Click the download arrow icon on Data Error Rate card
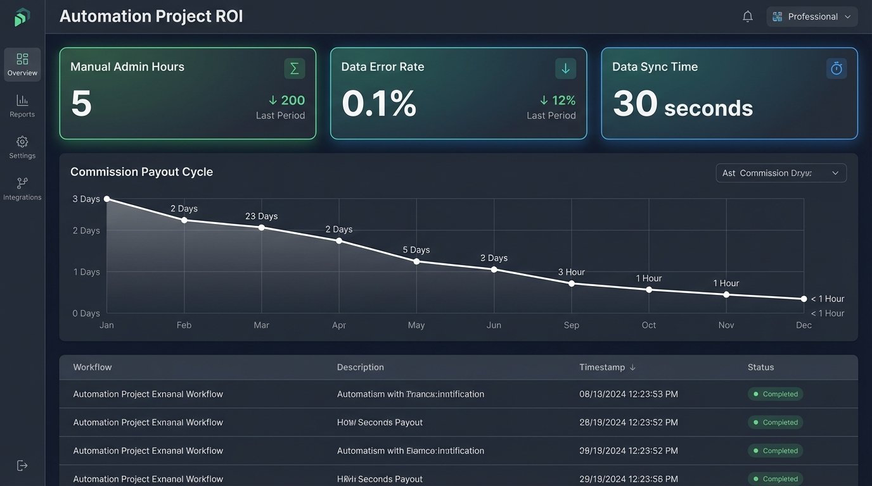872x486 pixels. click(x=565, y=68)
